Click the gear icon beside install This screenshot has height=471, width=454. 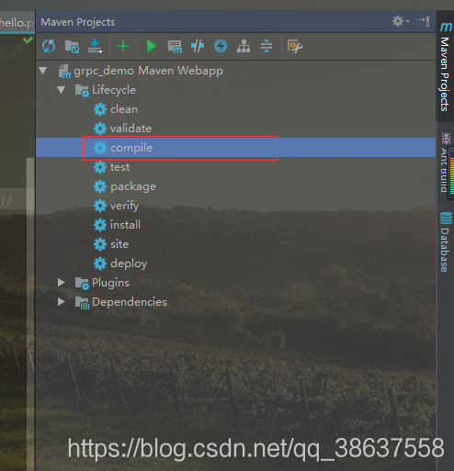coord(100,225)
